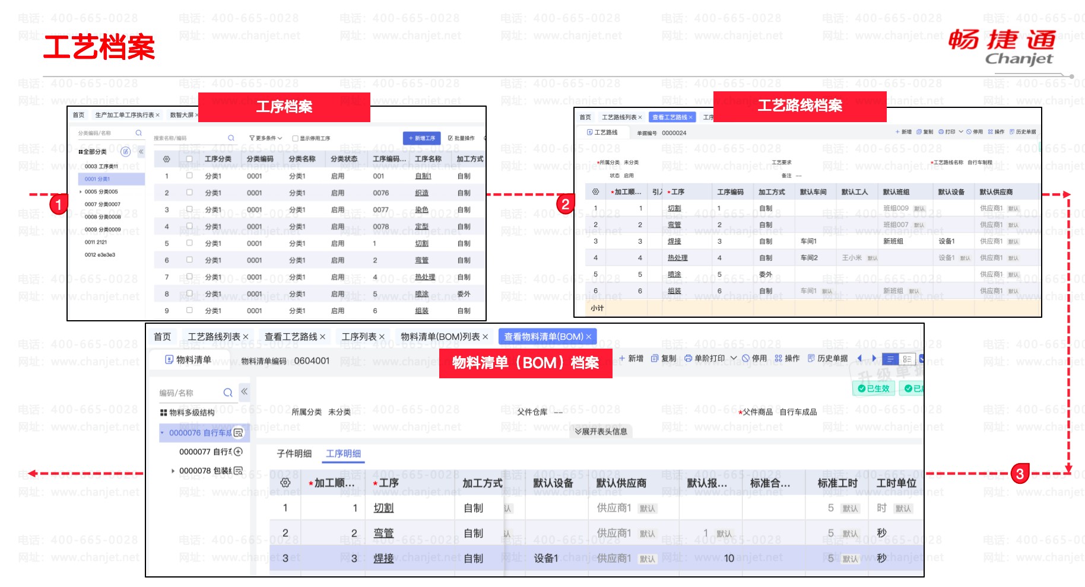Go to previous BOM record arrow
The height and width of the screenshot is (587, 1085).
coord(859,358)
